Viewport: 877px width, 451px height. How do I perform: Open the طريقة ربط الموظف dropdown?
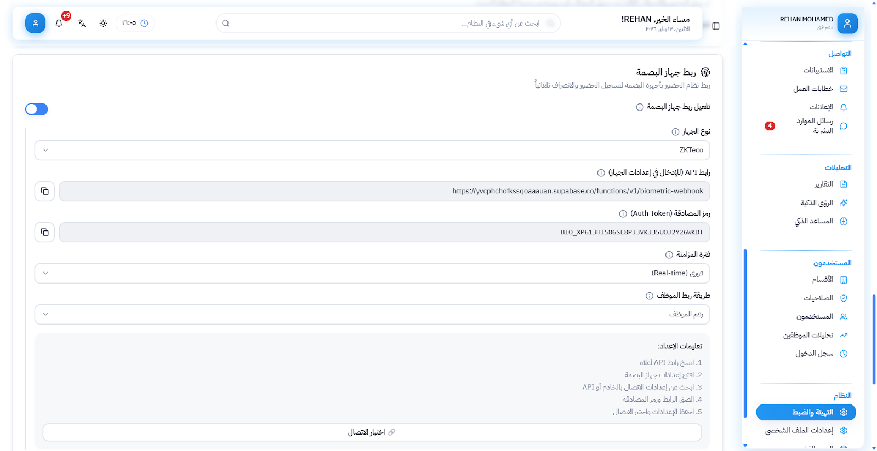[x=372, y=314]
